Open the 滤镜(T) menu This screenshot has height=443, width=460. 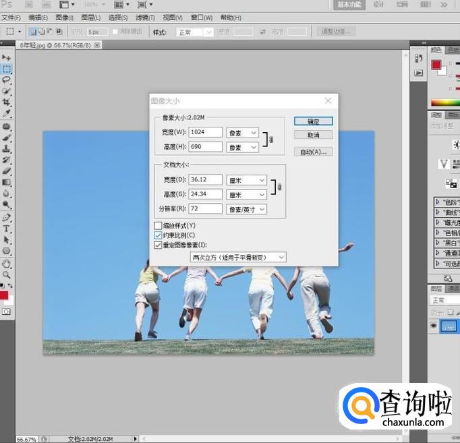[145, 18]
